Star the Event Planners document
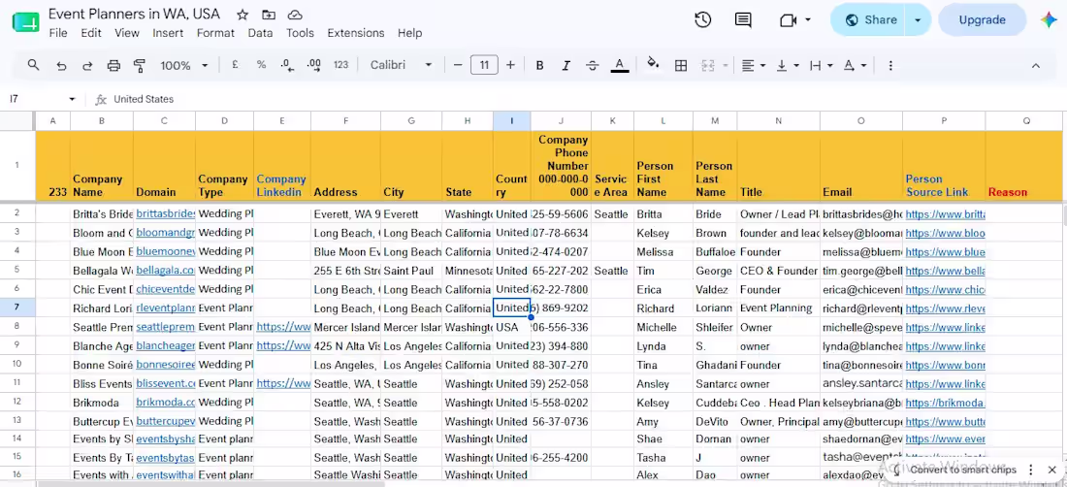Viewport: 1067px width, 487px height. [242, 15]
